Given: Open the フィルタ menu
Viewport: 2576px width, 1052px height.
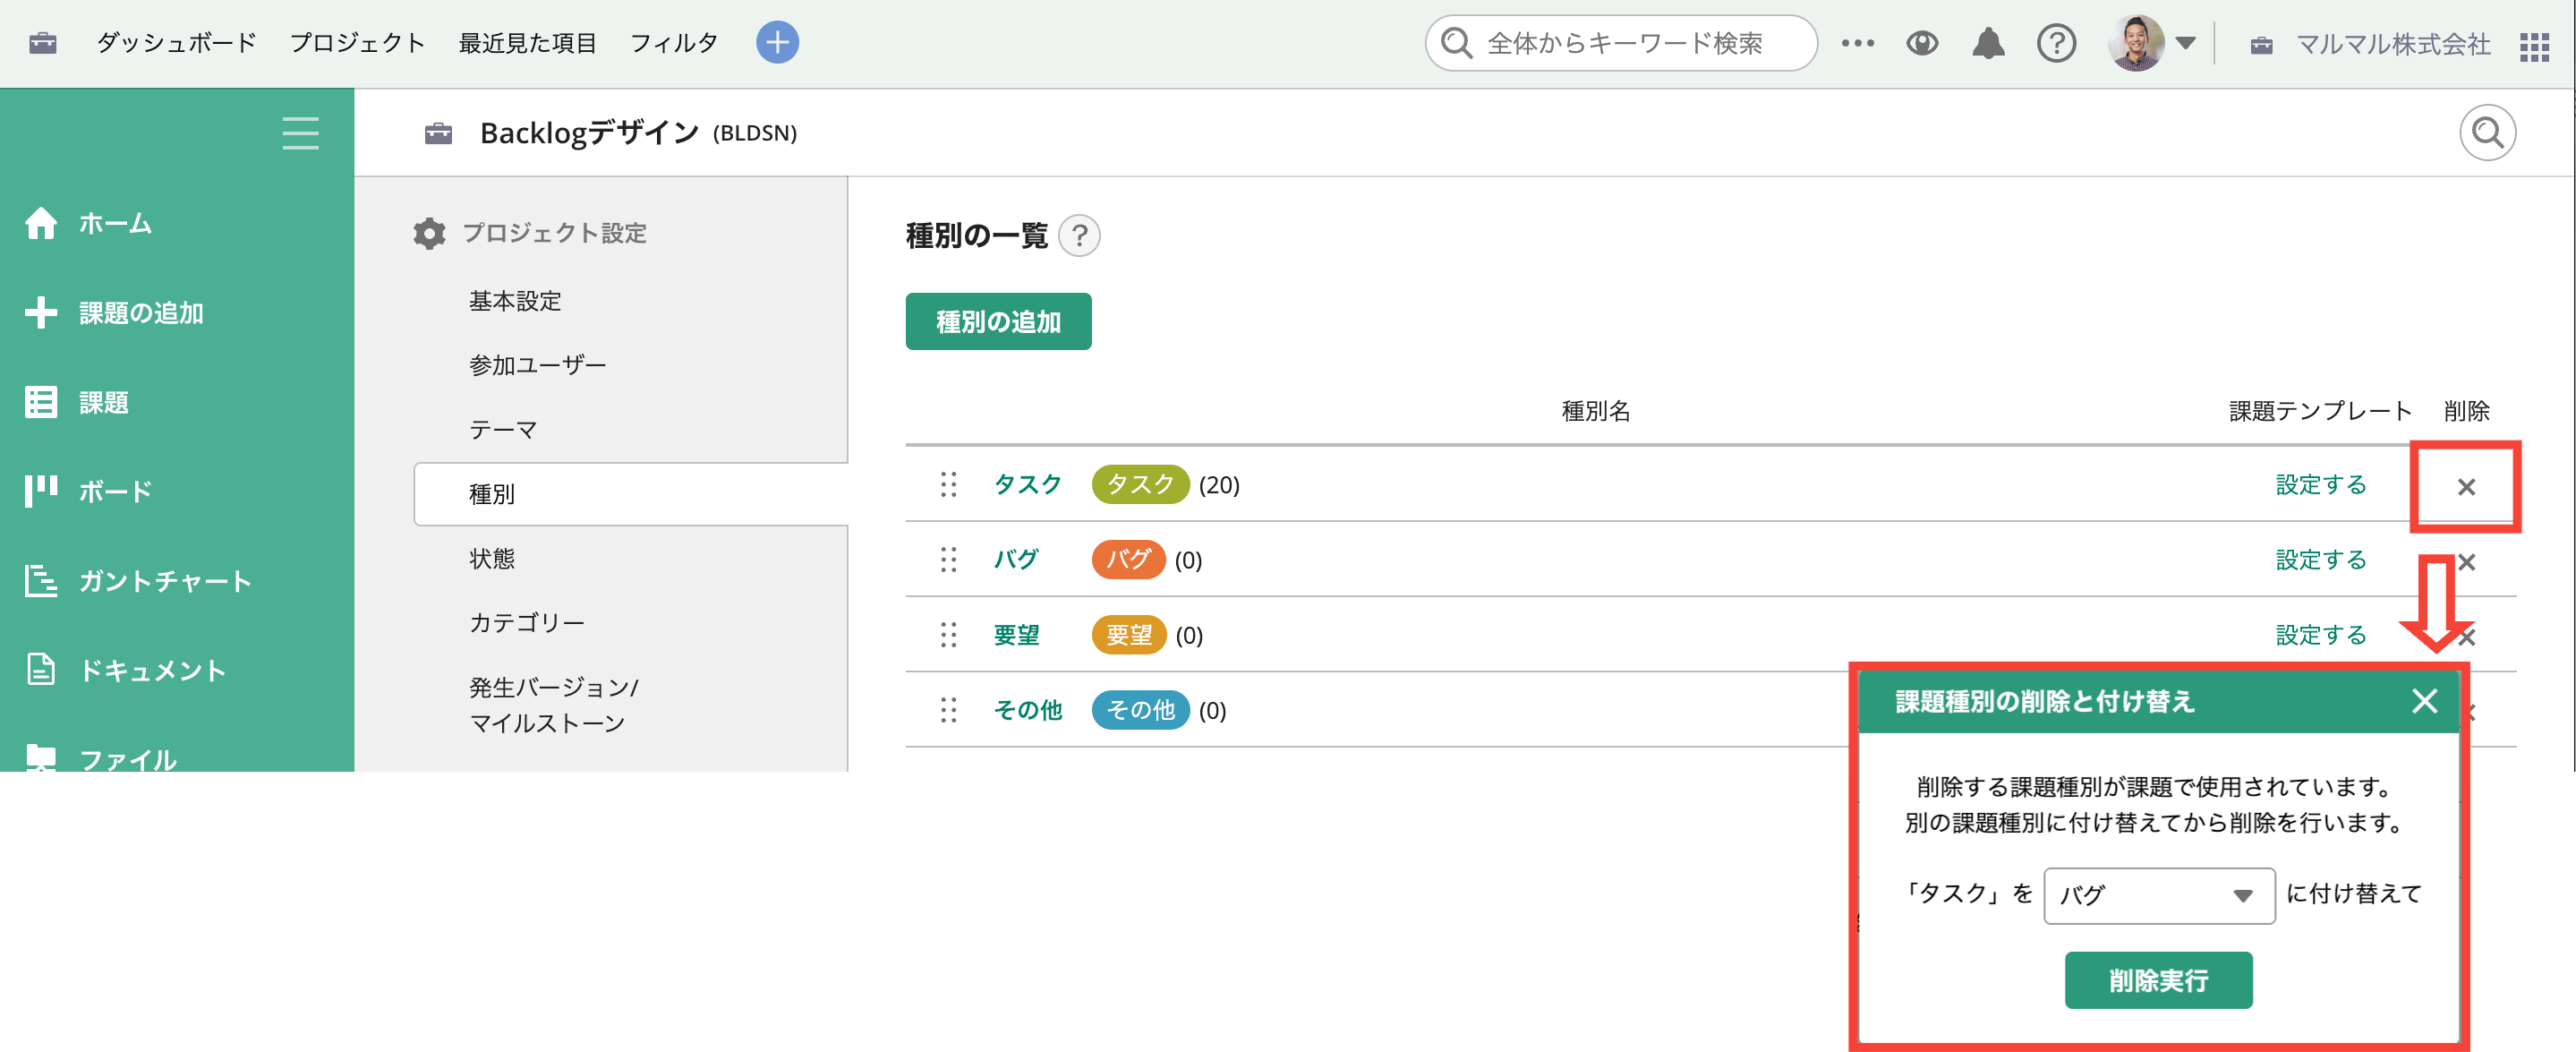Looking at the screenshot, I should click(x=674, y=43).
